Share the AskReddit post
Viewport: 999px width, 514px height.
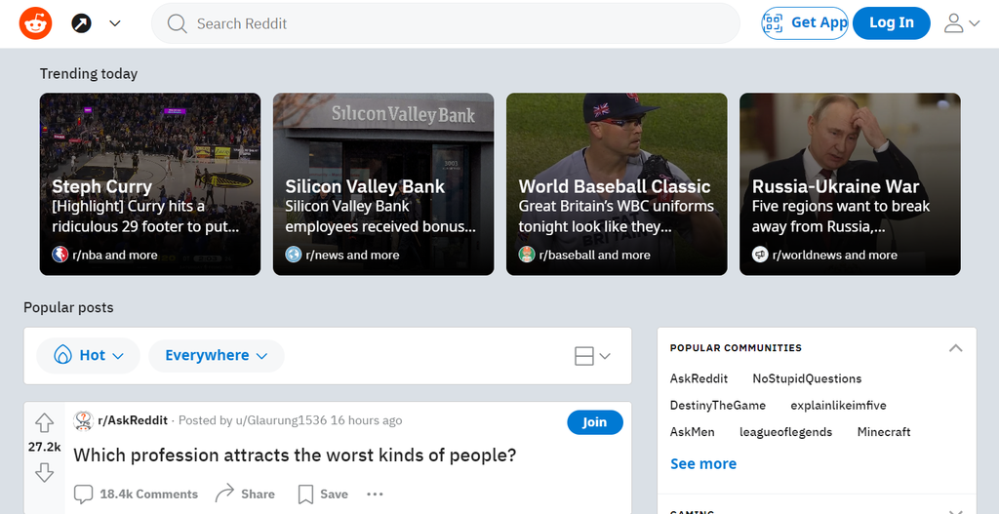[245, 494]
